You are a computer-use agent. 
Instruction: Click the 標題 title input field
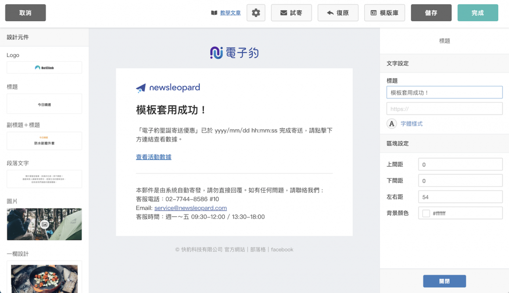click(444, 92)
